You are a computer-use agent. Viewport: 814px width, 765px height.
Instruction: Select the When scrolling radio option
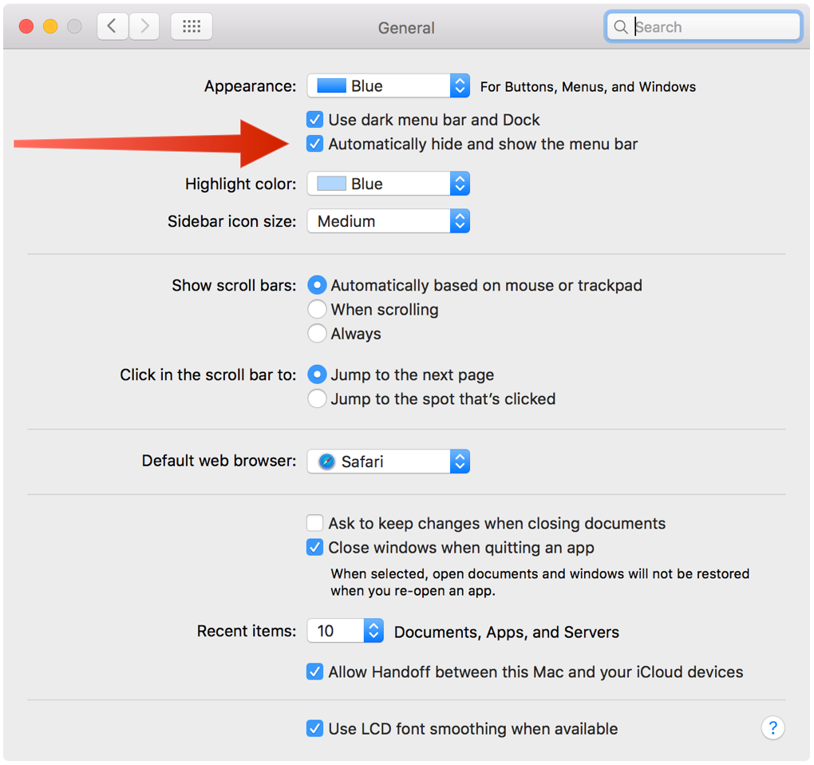[x=317, y=309]
